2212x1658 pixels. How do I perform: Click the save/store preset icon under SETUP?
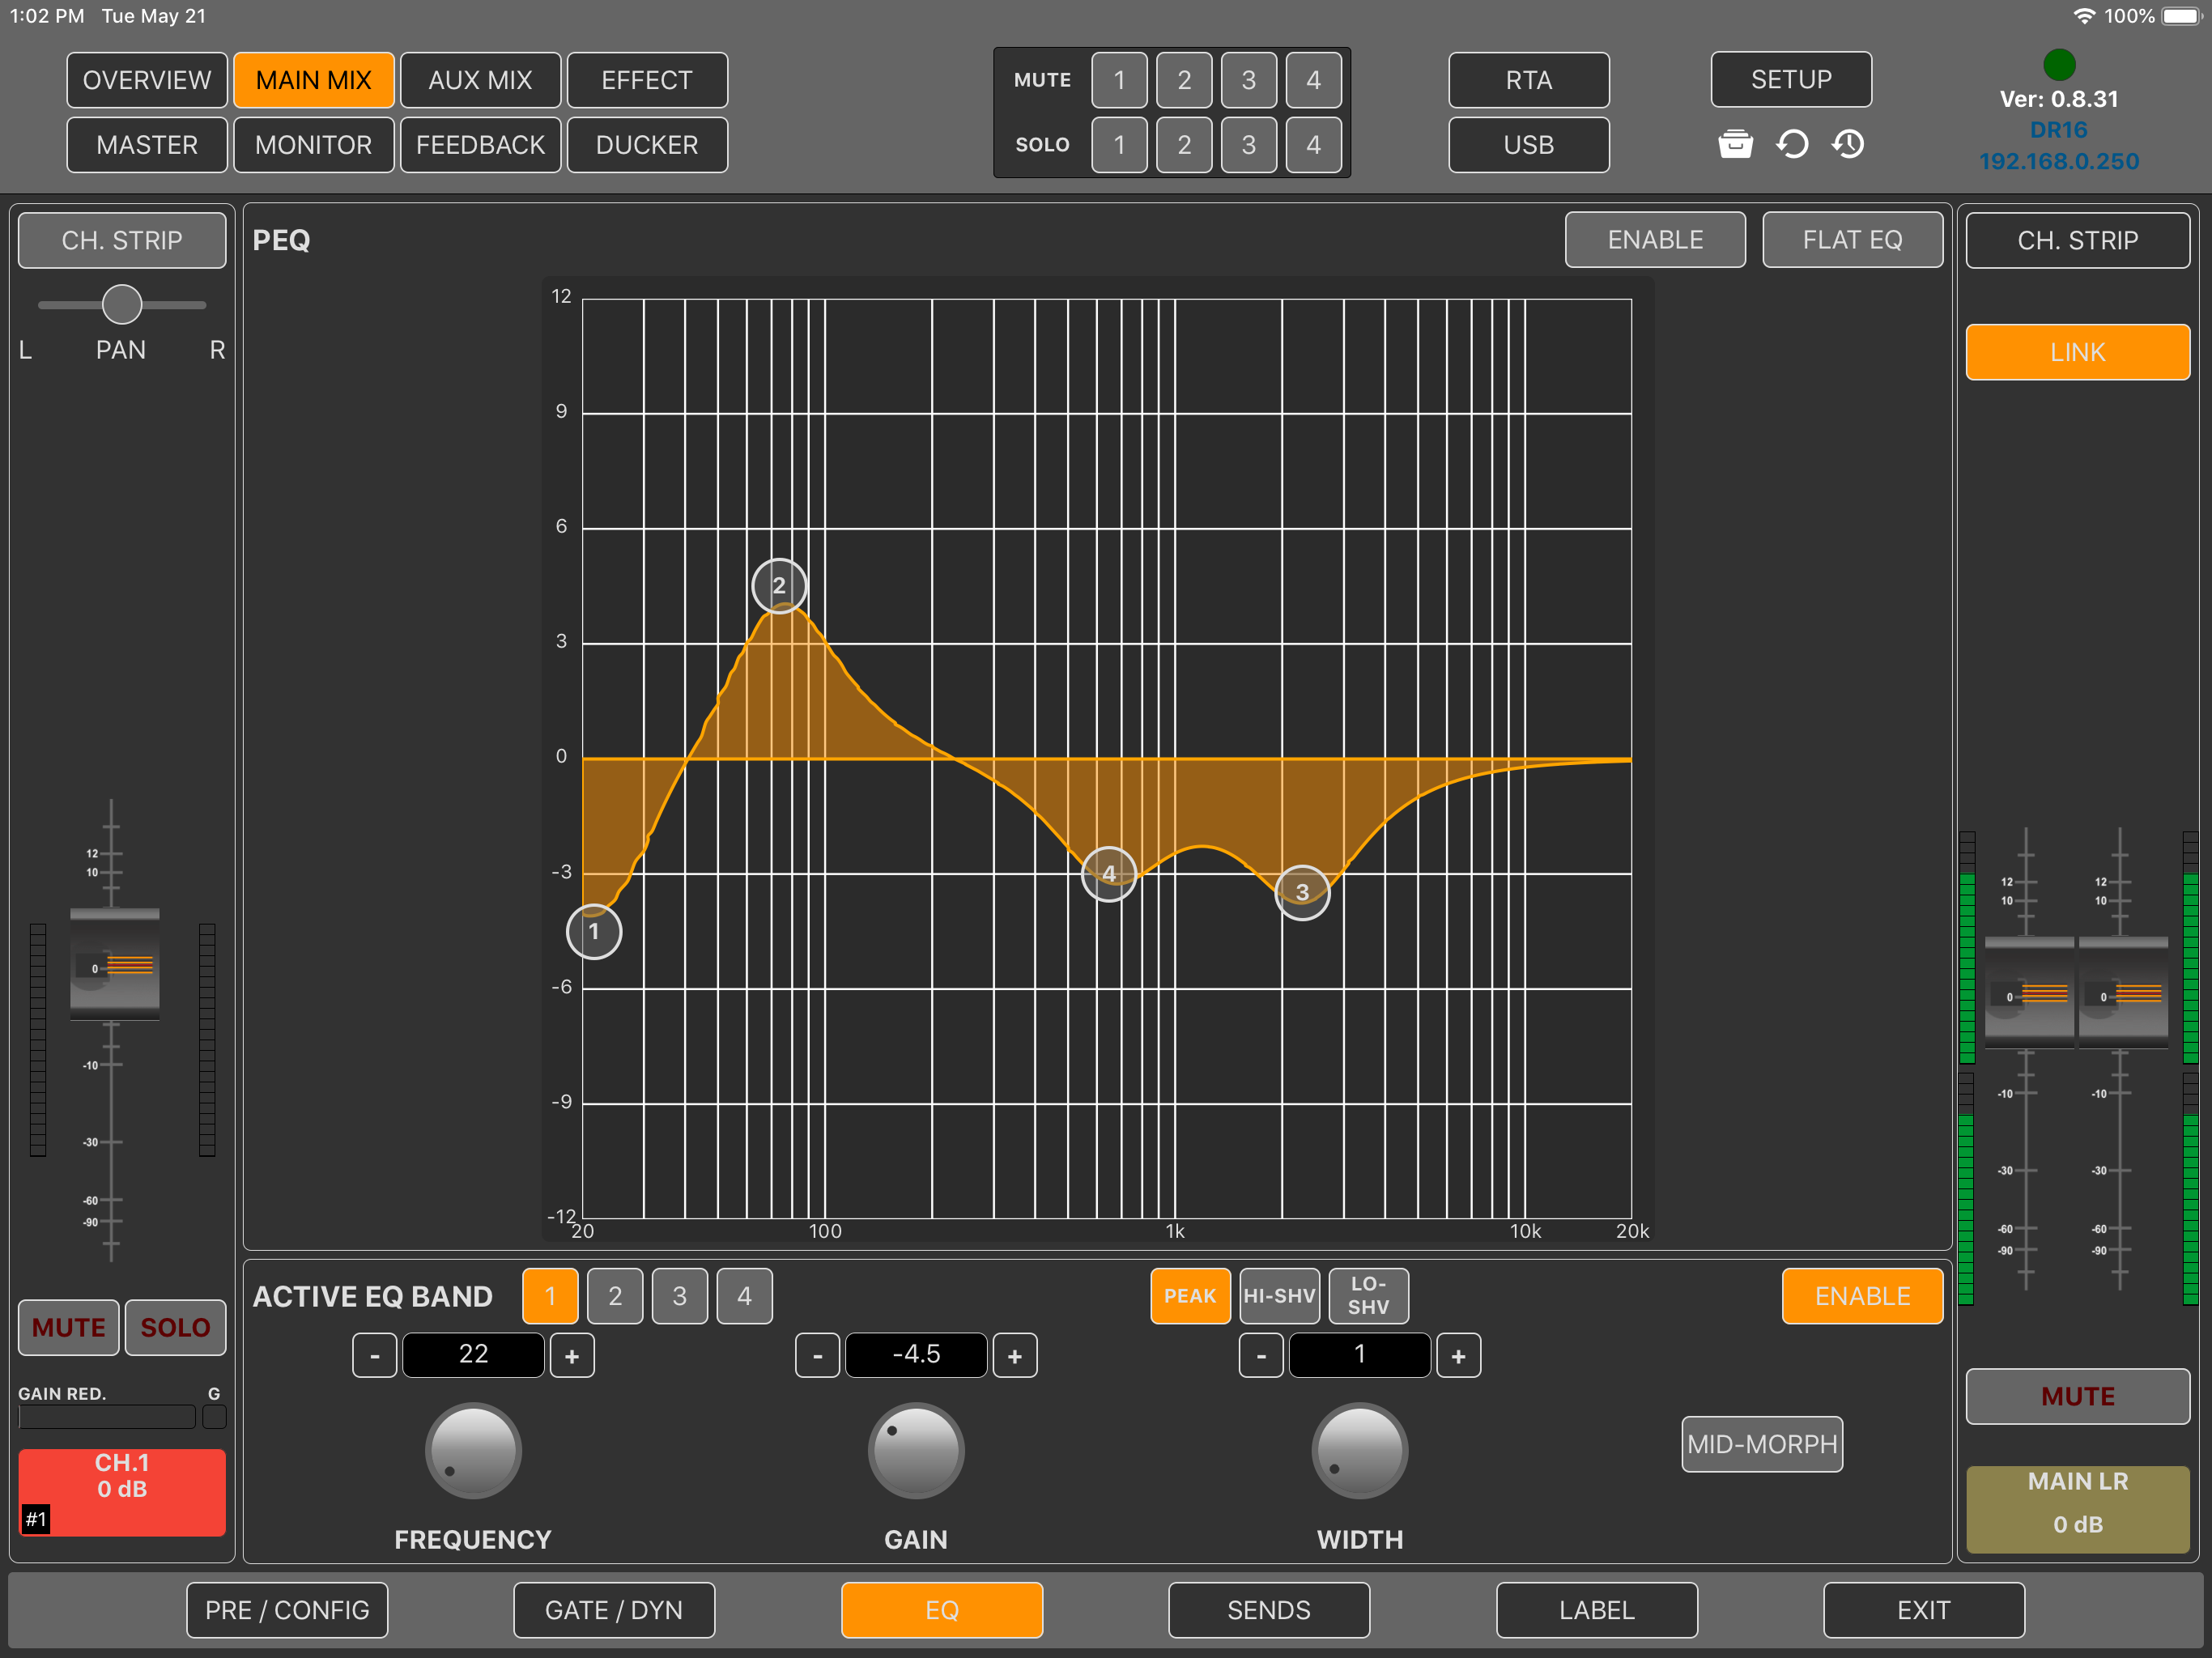pyautogui.click(x=1735, y=144)
